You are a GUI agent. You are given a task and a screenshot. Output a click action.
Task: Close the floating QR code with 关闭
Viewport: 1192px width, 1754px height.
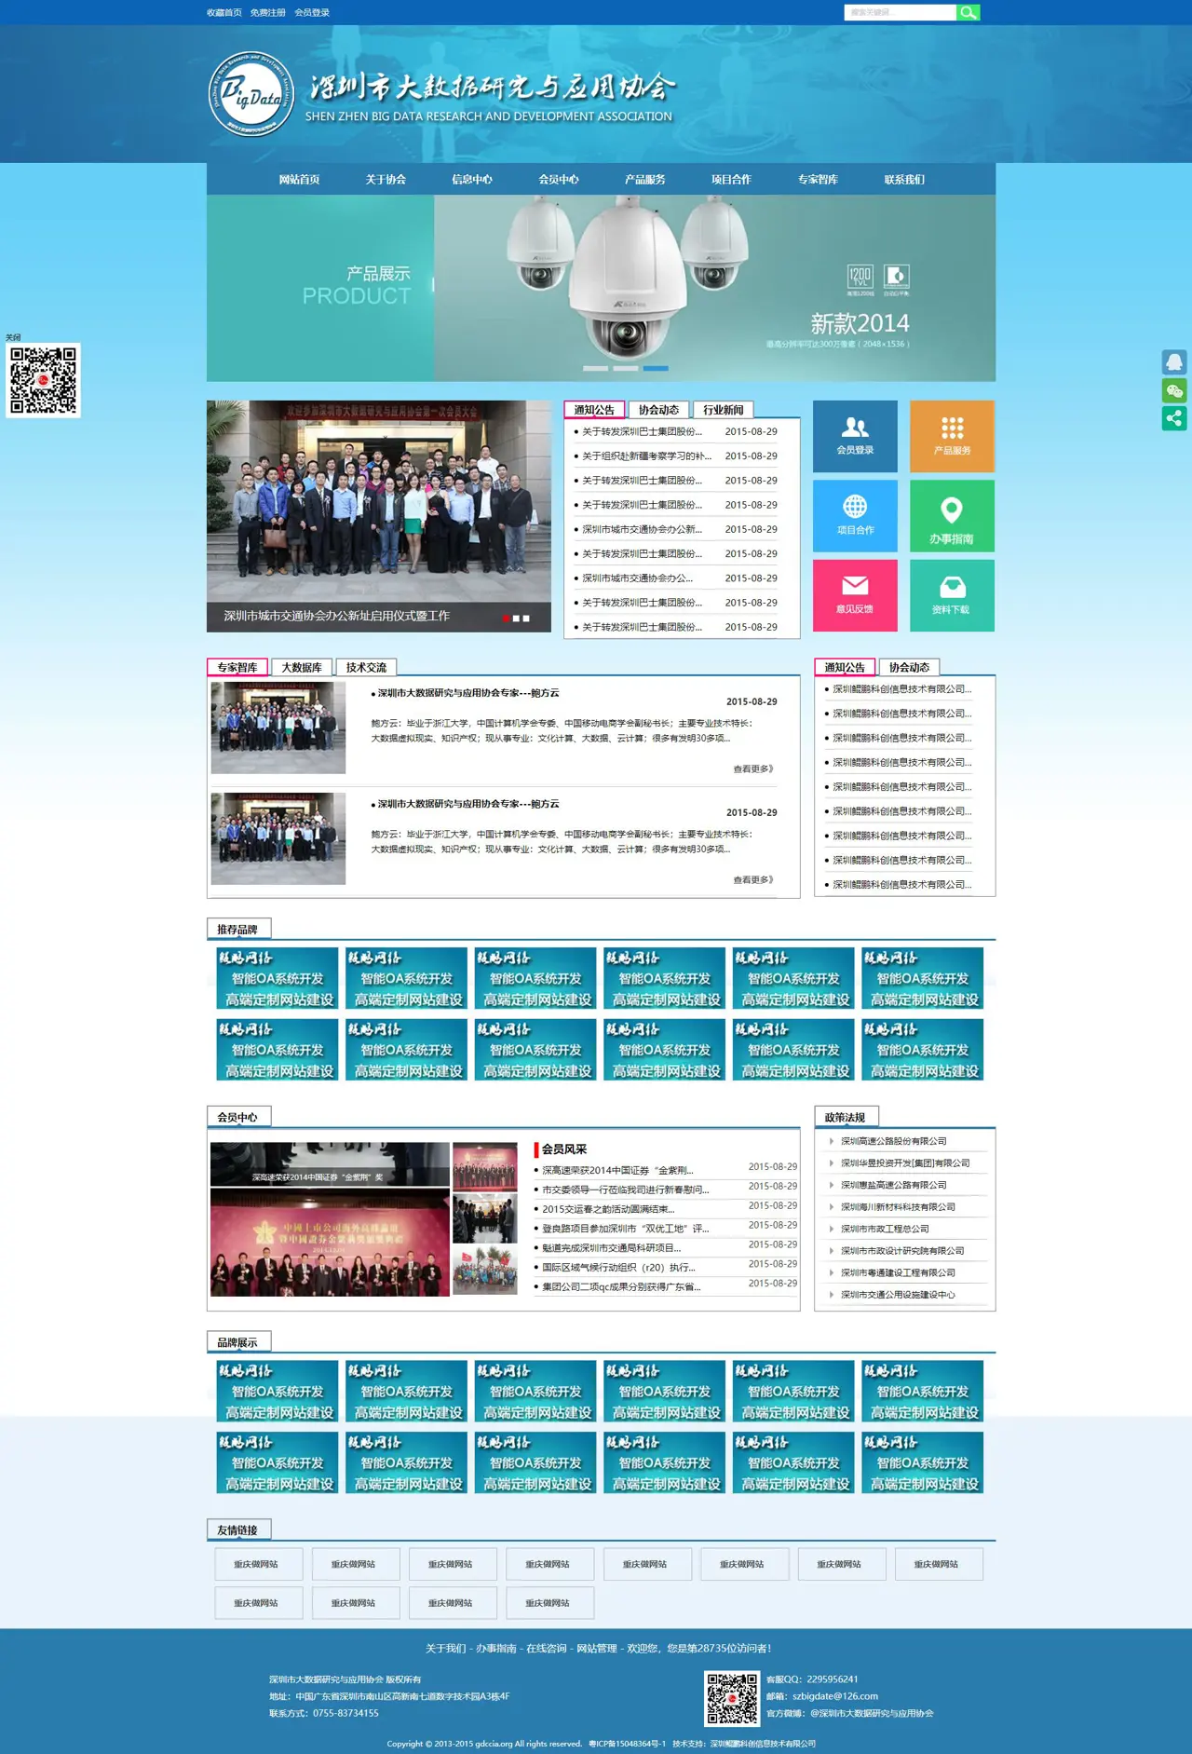13,337
